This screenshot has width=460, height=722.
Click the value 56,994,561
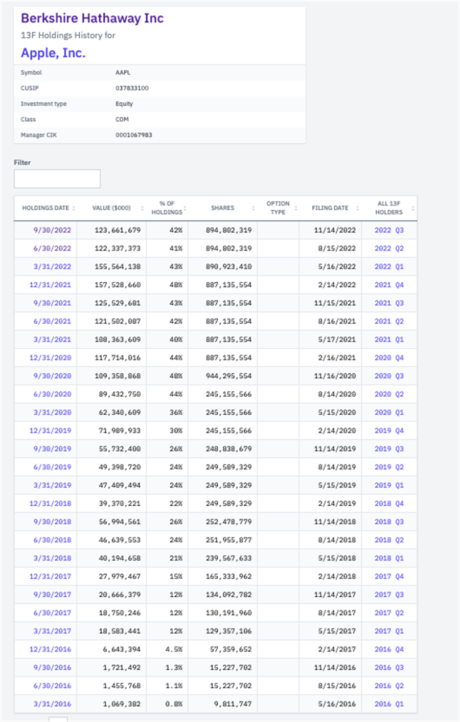point(120,522)
